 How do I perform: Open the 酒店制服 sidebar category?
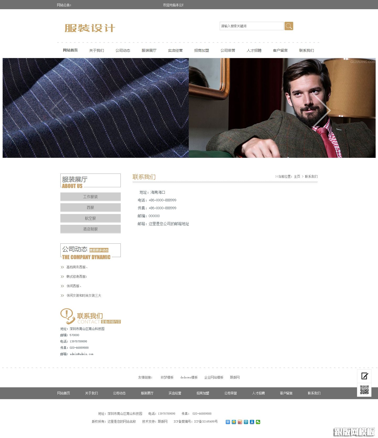pos(90,229)
